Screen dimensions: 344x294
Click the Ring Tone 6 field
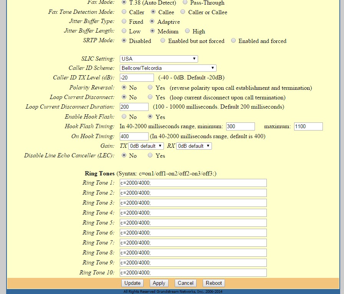pyautogui.click(x=193, y=233)
